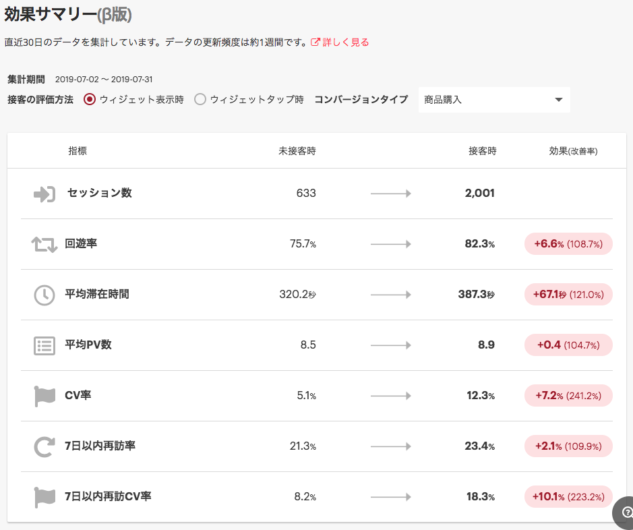Screen dimensions: 633x530
Task: Click the +7.2% (241.2%) effect badge
Action: (x=568, y=396)
